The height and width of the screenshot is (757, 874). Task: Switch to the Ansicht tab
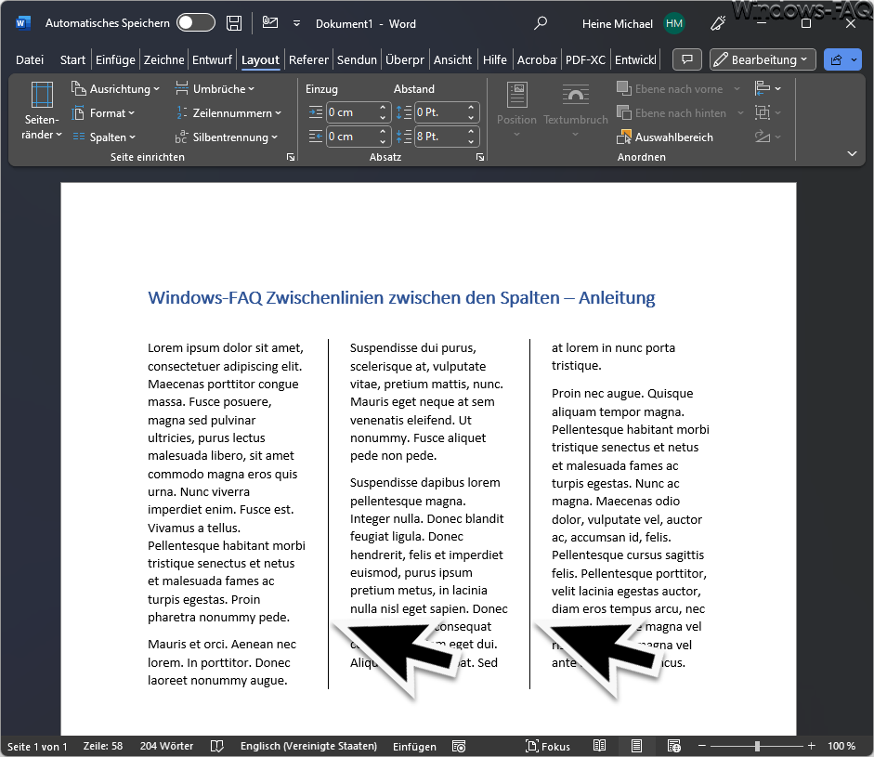(x=452, y=59)
